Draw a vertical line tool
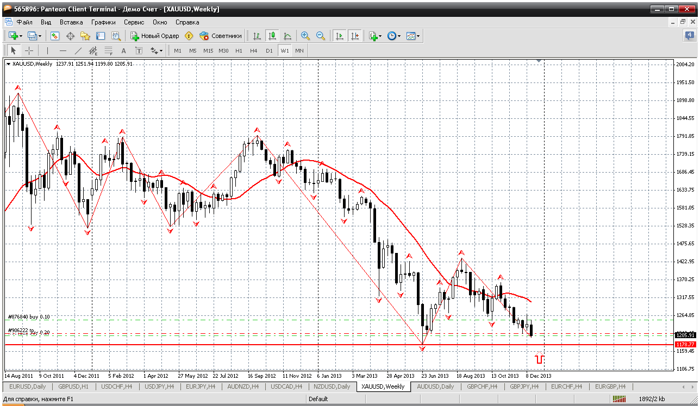700x406 pixels. pos(48,50)
